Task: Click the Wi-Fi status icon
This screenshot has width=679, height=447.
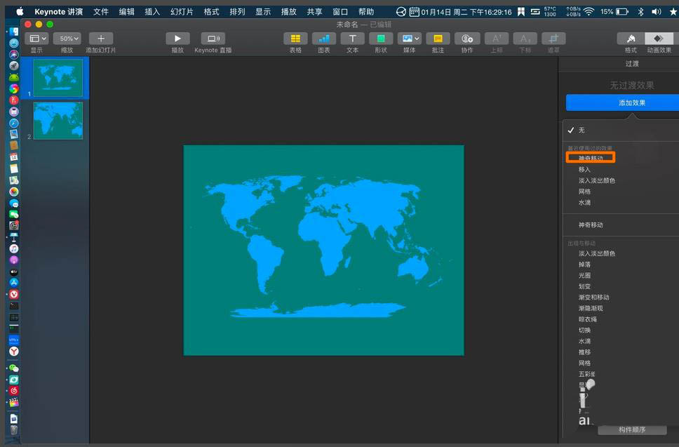Action: click(589, 12)
